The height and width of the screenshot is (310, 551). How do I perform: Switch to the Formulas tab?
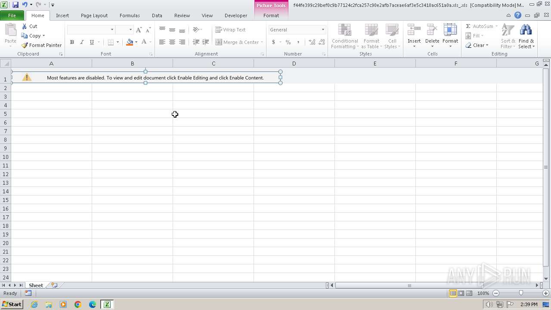pyautogui.click(x=130, y=15)
